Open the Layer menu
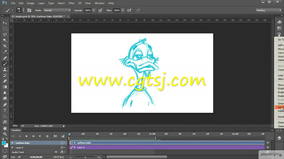This screenshot has width=284, height=159. coord(41,3)
